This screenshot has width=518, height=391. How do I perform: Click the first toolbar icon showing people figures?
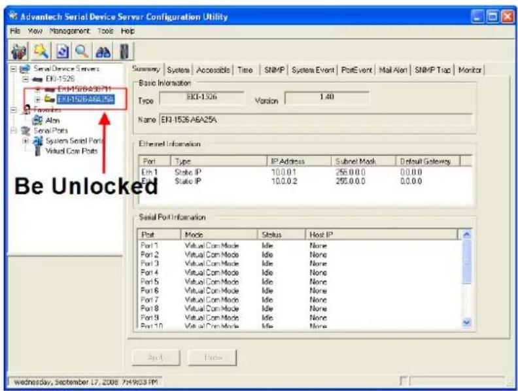click(19, 52)
